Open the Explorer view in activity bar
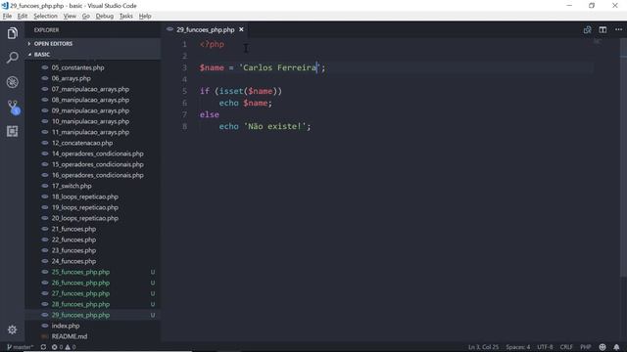627x352 pixels. tap(13, 33)
